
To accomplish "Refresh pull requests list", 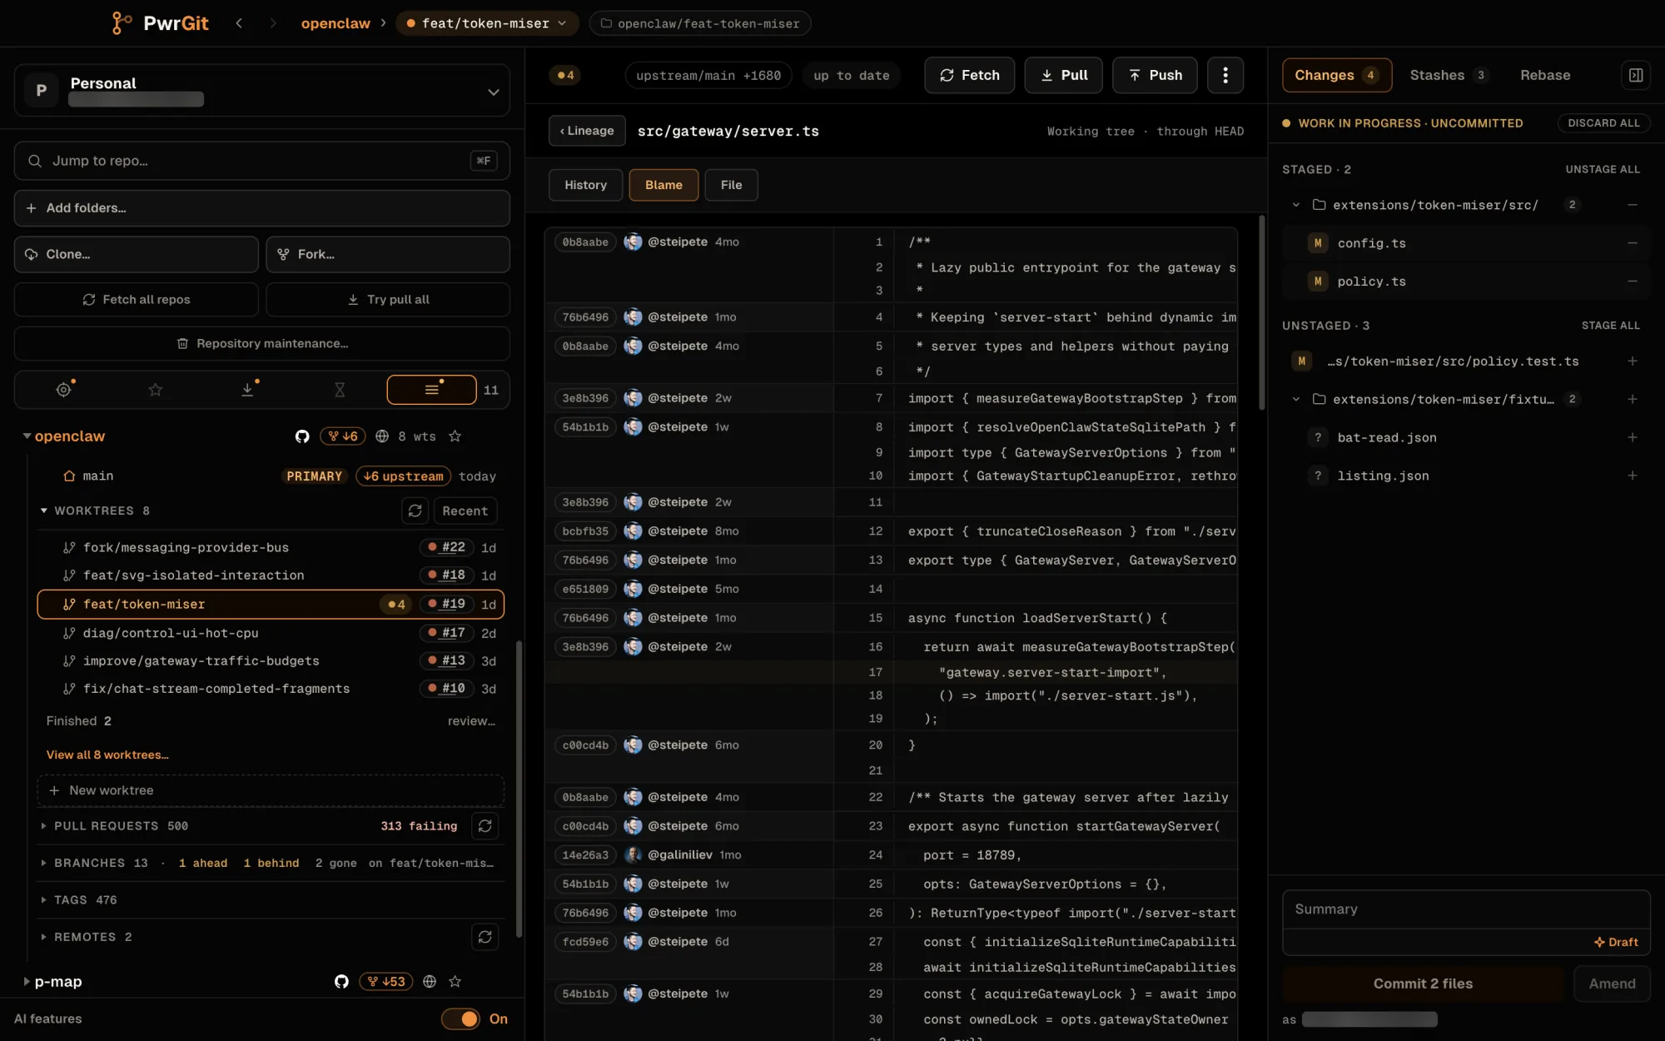I will coord(485,826).
